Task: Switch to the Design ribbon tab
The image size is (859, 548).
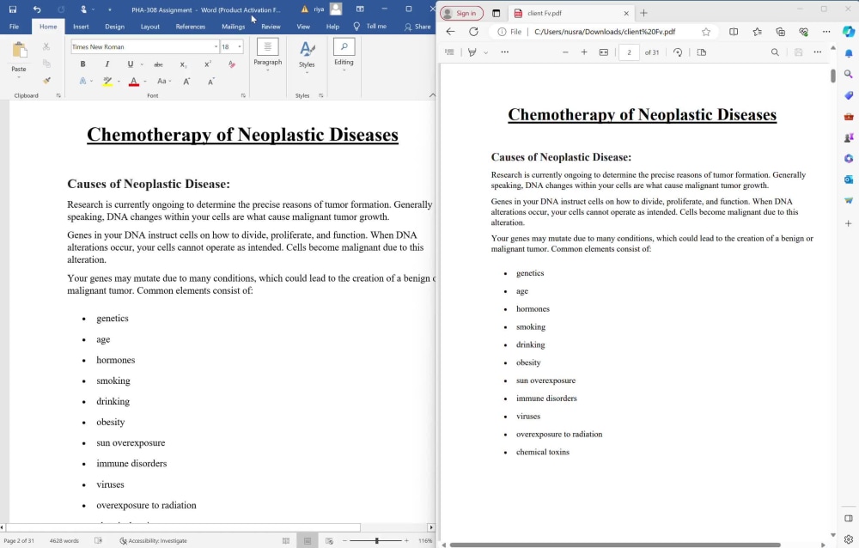Action: coord(114,27)
